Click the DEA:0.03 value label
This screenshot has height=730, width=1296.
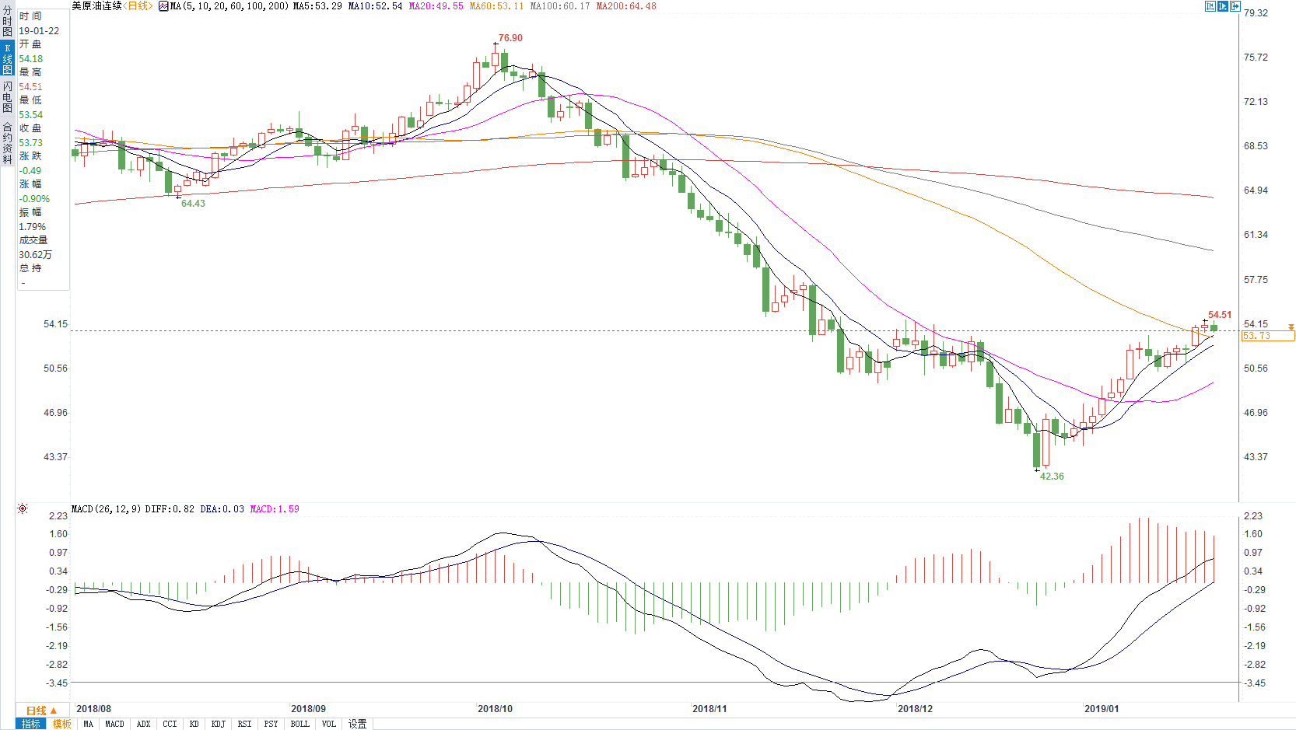[x=222, y=509]
